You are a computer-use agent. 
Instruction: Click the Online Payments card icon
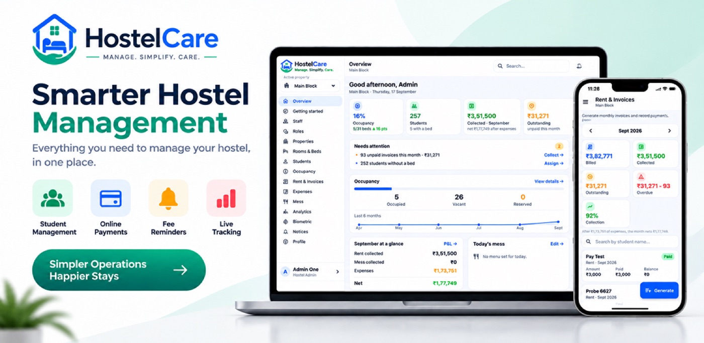(x=111, y=198)
